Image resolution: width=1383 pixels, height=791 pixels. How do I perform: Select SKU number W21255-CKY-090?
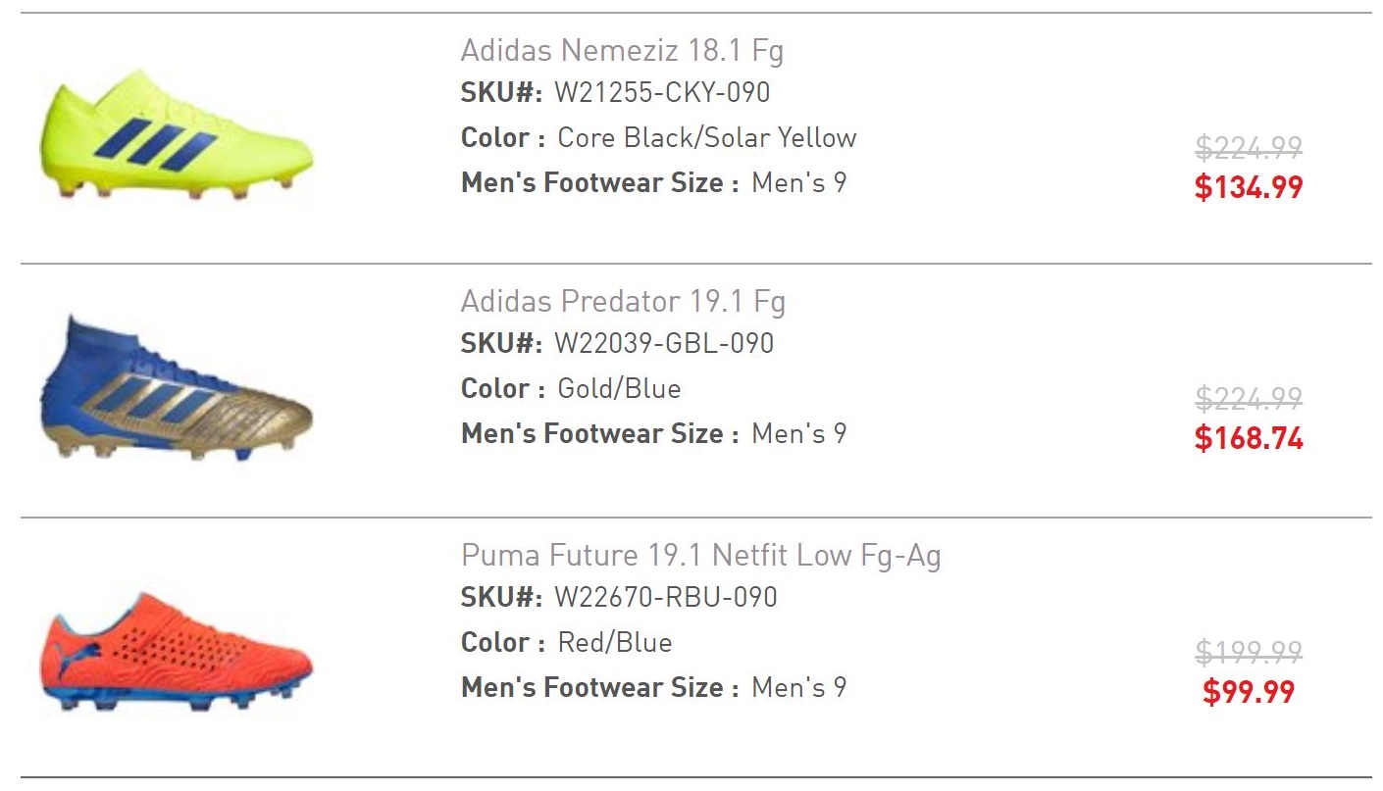pyautogui.click(x=662, y=93)
